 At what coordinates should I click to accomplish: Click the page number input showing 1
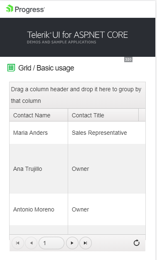(52, 243)
